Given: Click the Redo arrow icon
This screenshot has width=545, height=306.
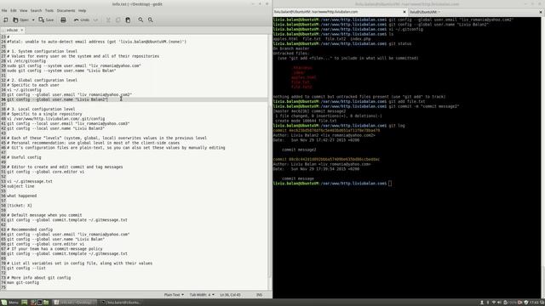Looking at the screenshot, I should pyautogui.click(x=95, y=20).
